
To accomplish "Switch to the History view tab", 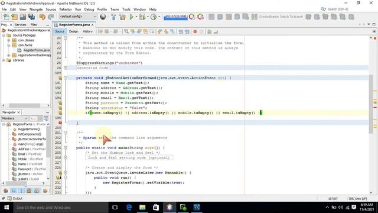I will click(87, 31).
